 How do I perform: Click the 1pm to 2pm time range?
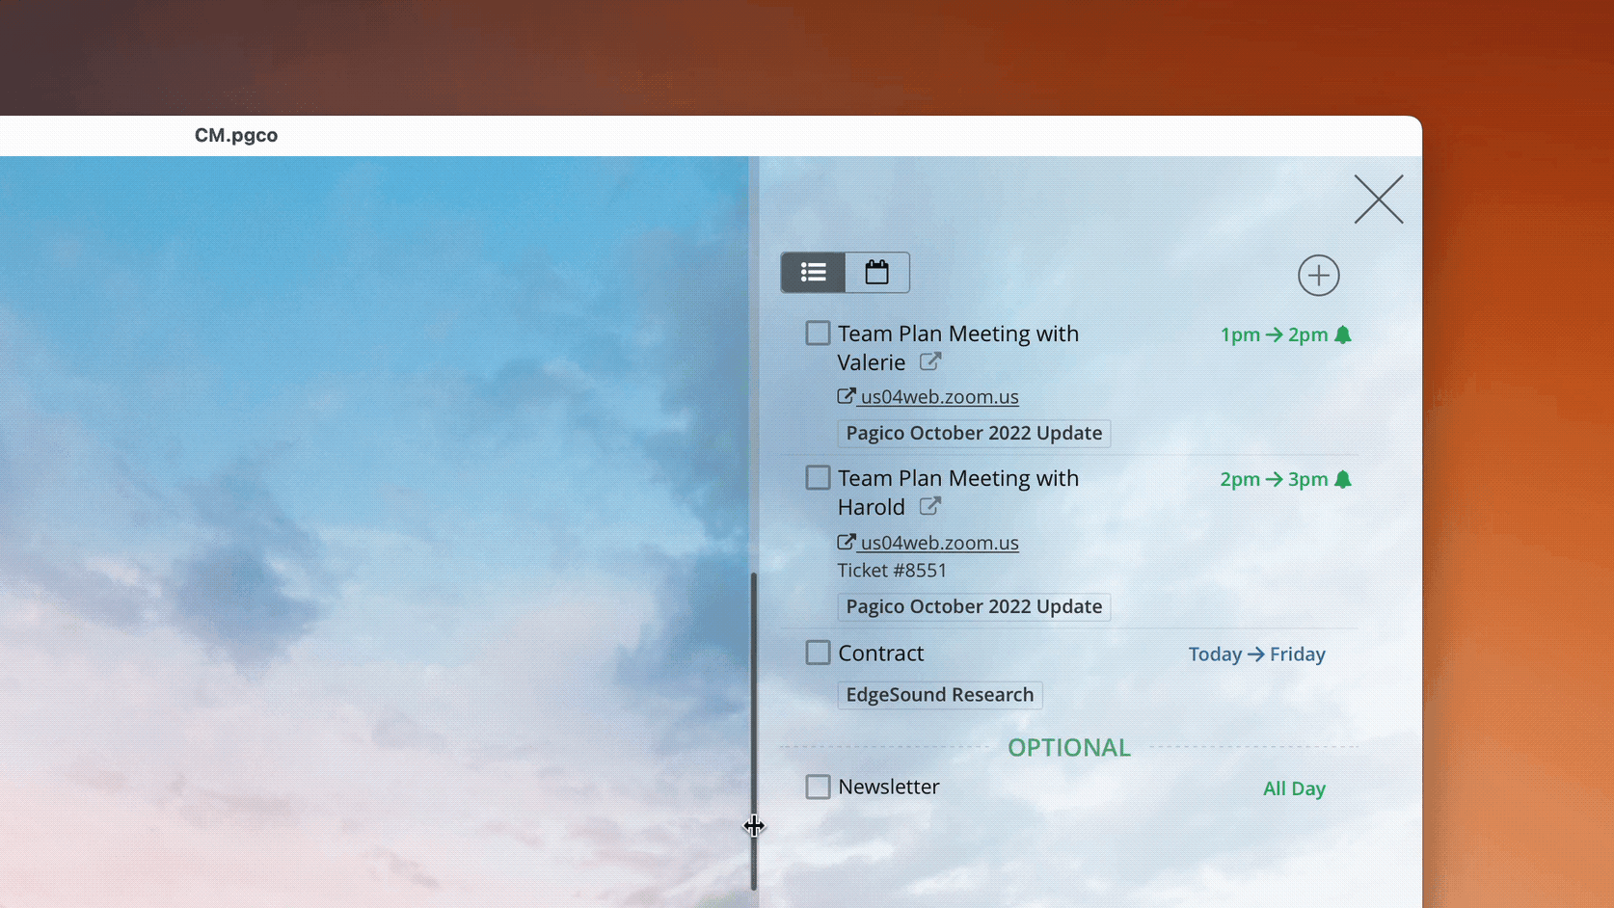tap(1274, 334)
